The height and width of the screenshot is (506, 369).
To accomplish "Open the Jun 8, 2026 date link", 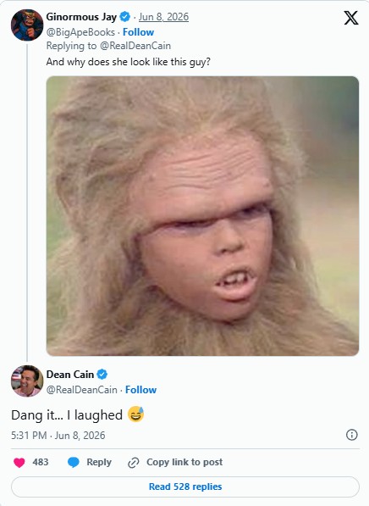I will 163,17.
